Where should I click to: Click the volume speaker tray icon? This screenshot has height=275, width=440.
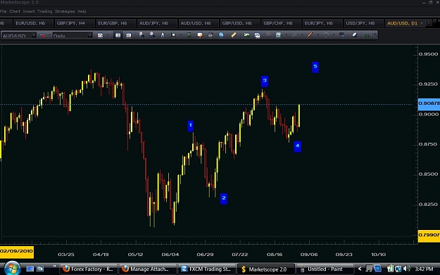click(407, 269)
